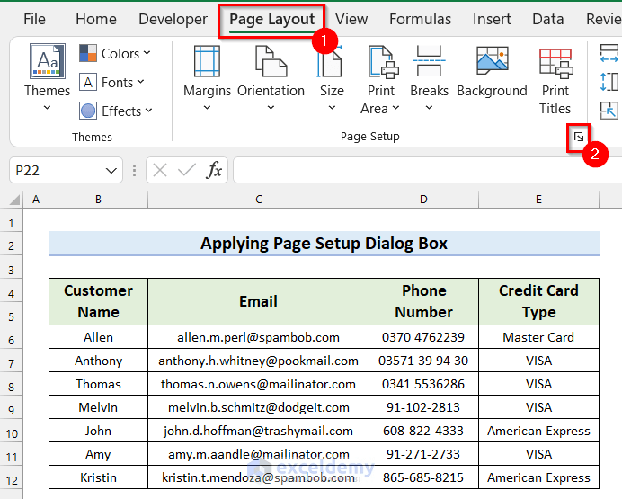622x499 pixels.
Task: Open the Name Box dropdown arrow
Action: pyautogui.click(x=111, y=171)
